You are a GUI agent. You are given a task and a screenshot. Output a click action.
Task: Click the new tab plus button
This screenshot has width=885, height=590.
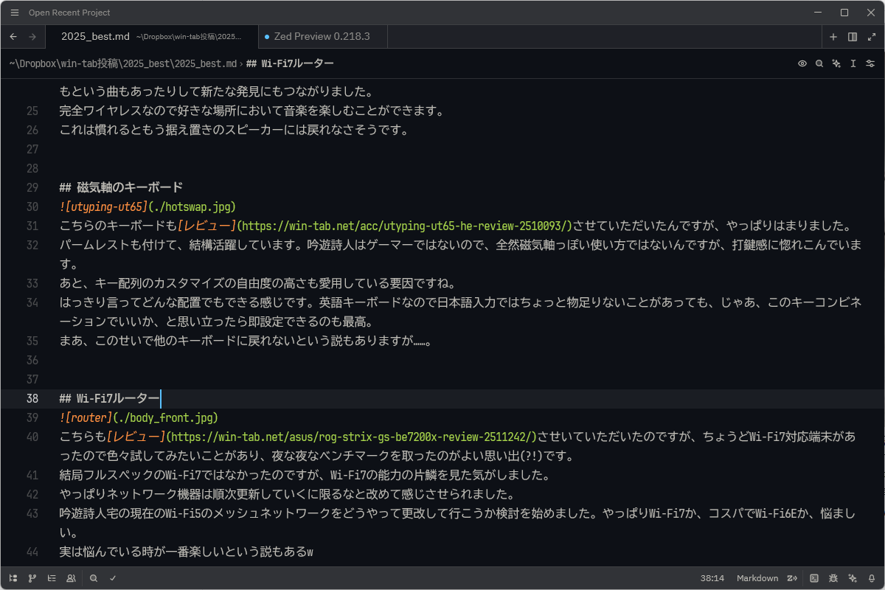point(833,37)
